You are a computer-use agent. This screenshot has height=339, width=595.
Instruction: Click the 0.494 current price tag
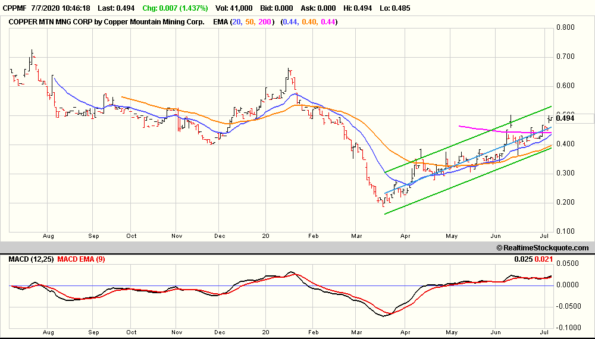[565, 118]
